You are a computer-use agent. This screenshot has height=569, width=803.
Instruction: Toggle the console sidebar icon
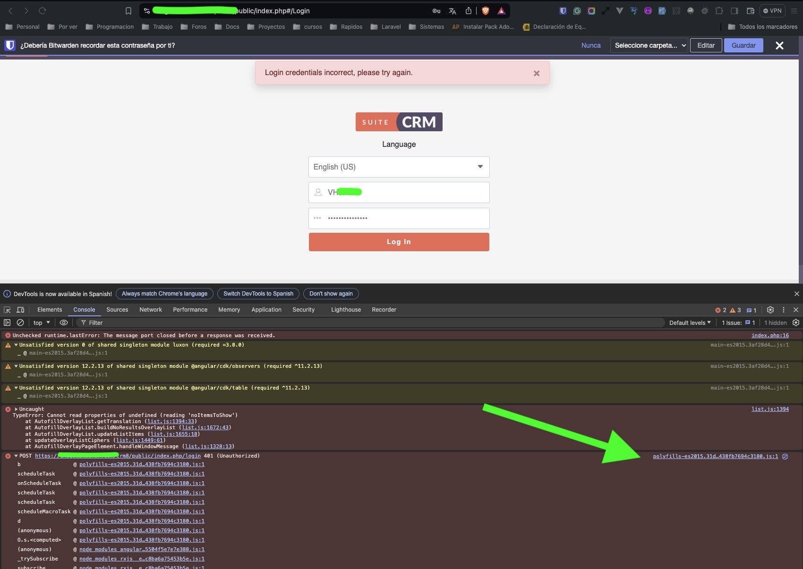tap(7, 323)
